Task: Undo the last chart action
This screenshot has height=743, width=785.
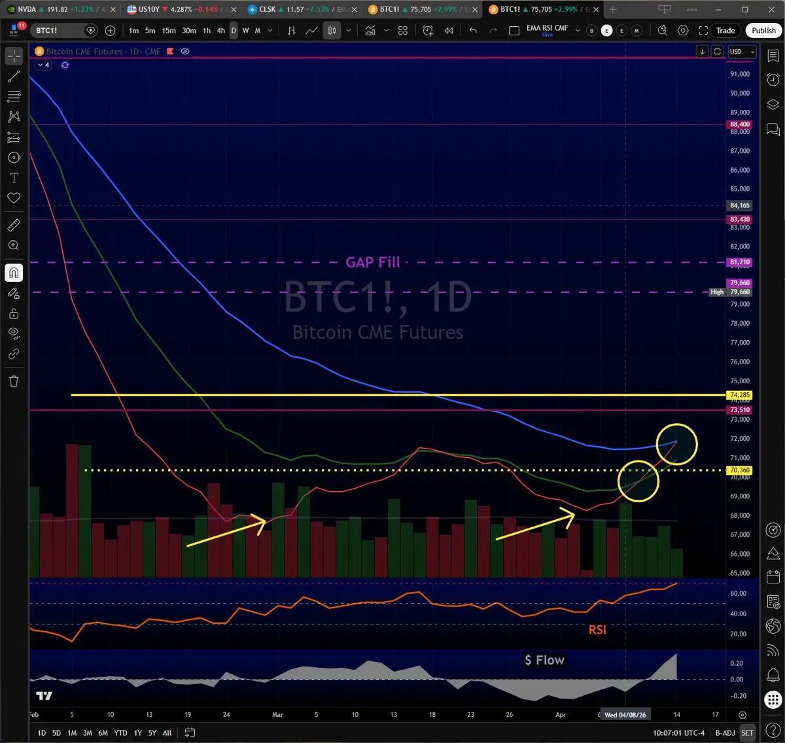Action: tap(473, 31)
